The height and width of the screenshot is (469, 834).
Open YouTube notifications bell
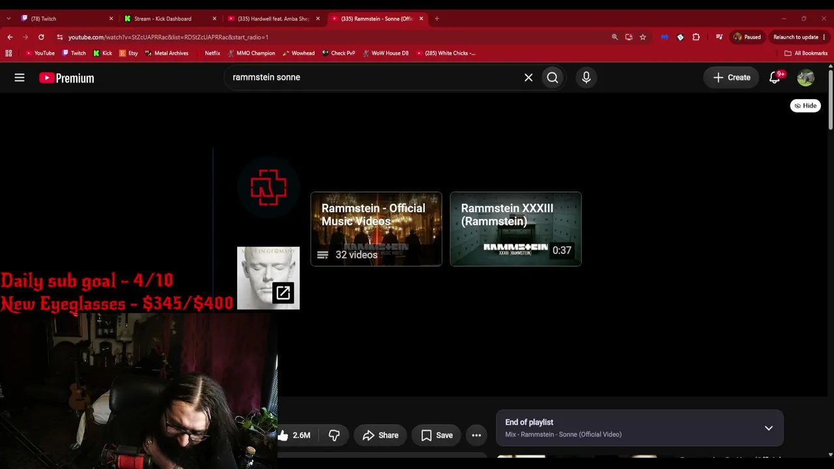tap(775, 78)
